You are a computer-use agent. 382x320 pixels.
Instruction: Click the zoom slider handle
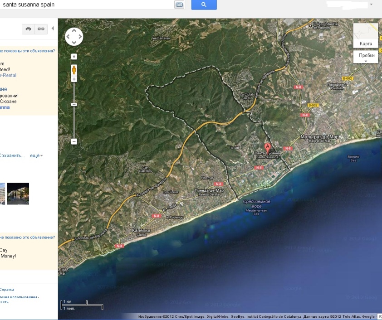pos(74,105)
